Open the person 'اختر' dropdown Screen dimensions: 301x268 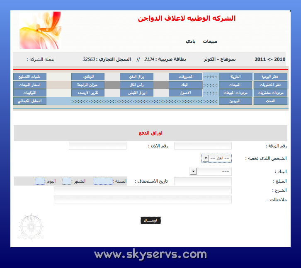tap(216, 158)
